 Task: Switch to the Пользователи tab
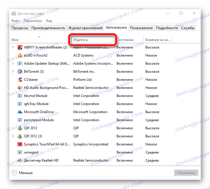141,28
